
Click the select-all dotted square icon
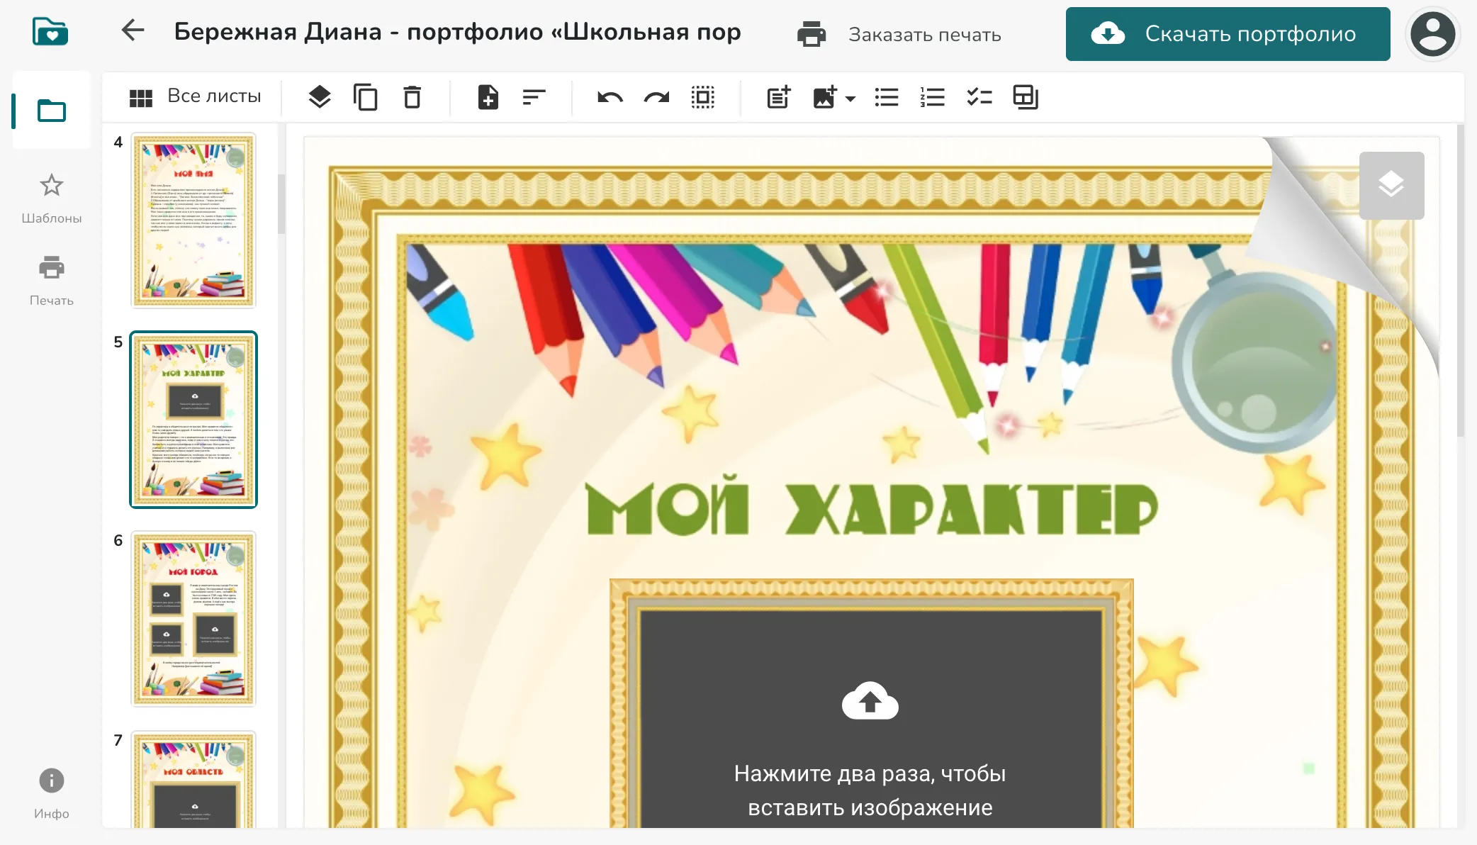(x=703, y=97)
